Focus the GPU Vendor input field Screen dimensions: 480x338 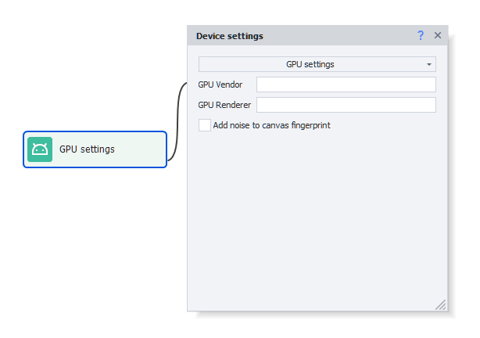[346, 84]
